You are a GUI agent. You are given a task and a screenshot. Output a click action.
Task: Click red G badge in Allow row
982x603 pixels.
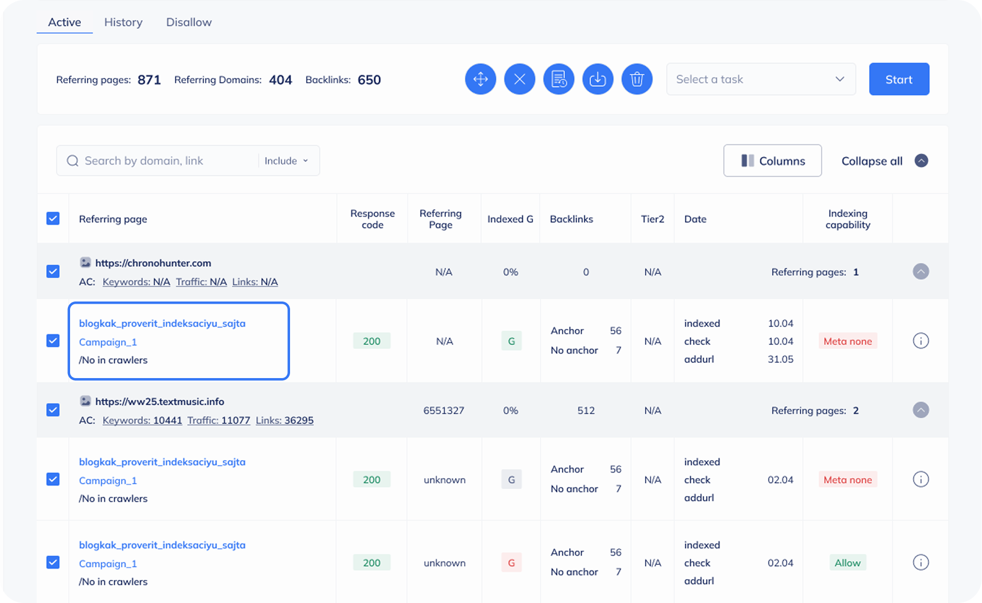tap(511, 563)
